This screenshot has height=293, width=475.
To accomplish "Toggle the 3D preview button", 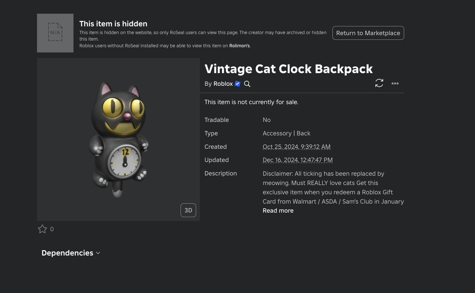I will (188, 210).
